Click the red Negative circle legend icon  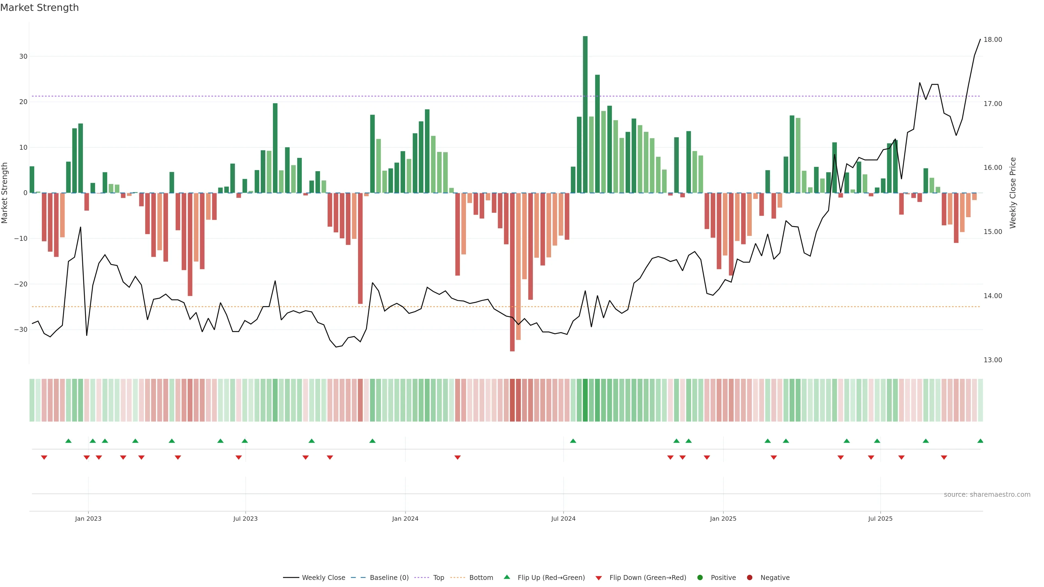tap(749, 577)
